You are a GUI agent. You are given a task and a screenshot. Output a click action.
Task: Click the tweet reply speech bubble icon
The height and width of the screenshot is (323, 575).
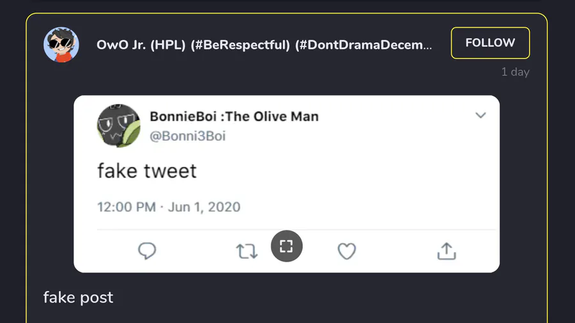pos(147,251)
